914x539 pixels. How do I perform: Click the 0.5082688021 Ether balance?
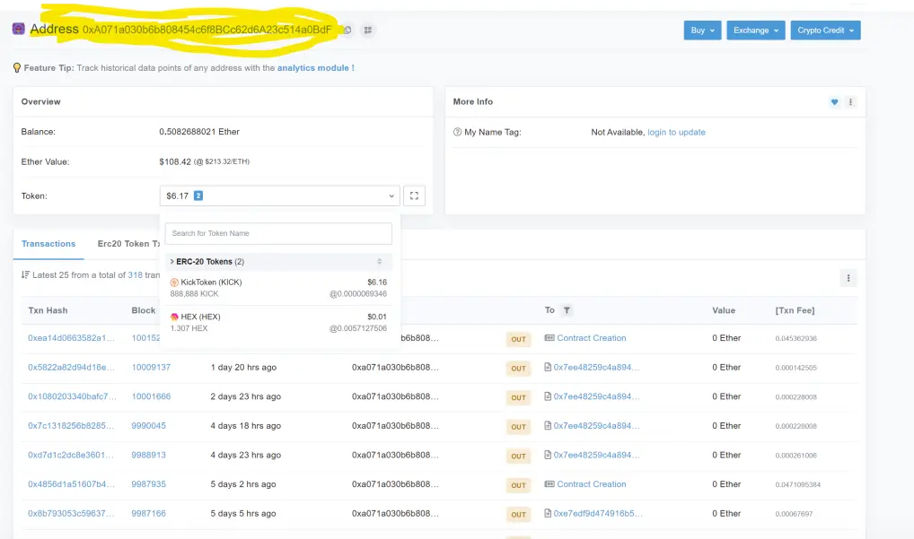pyautogui.click(x=199, y=132)
